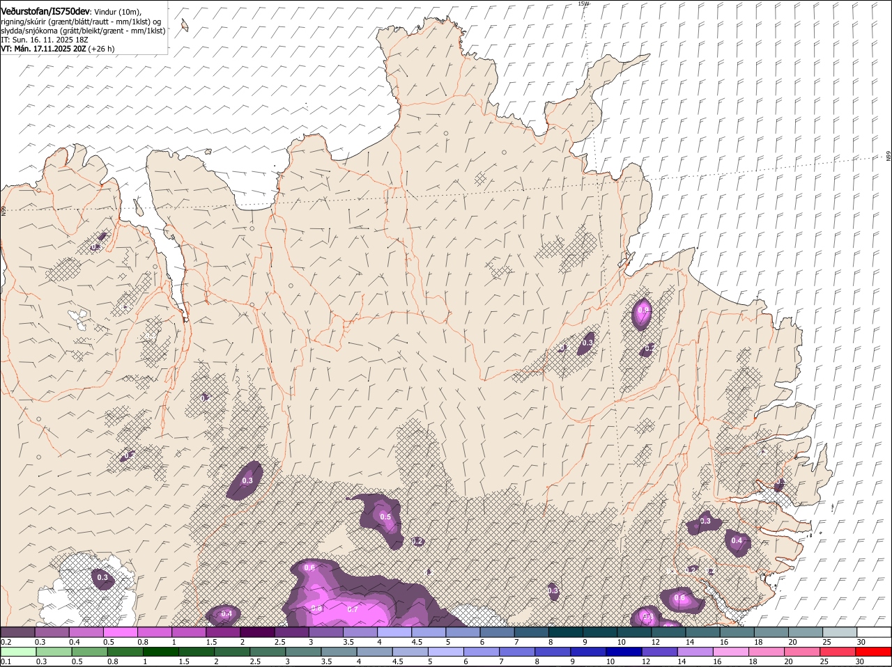Pick rain scale swatch between 20 and 25
This screenshot has height=667, width=892.
pyautogui.click(x=803, y=652)
